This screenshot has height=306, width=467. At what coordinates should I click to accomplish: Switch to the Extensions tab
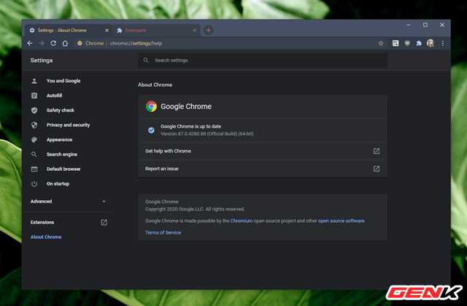point(156,30)
